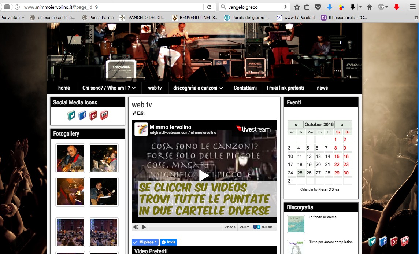Open Tutto per Amore compilation link

(x=331, y=242)
